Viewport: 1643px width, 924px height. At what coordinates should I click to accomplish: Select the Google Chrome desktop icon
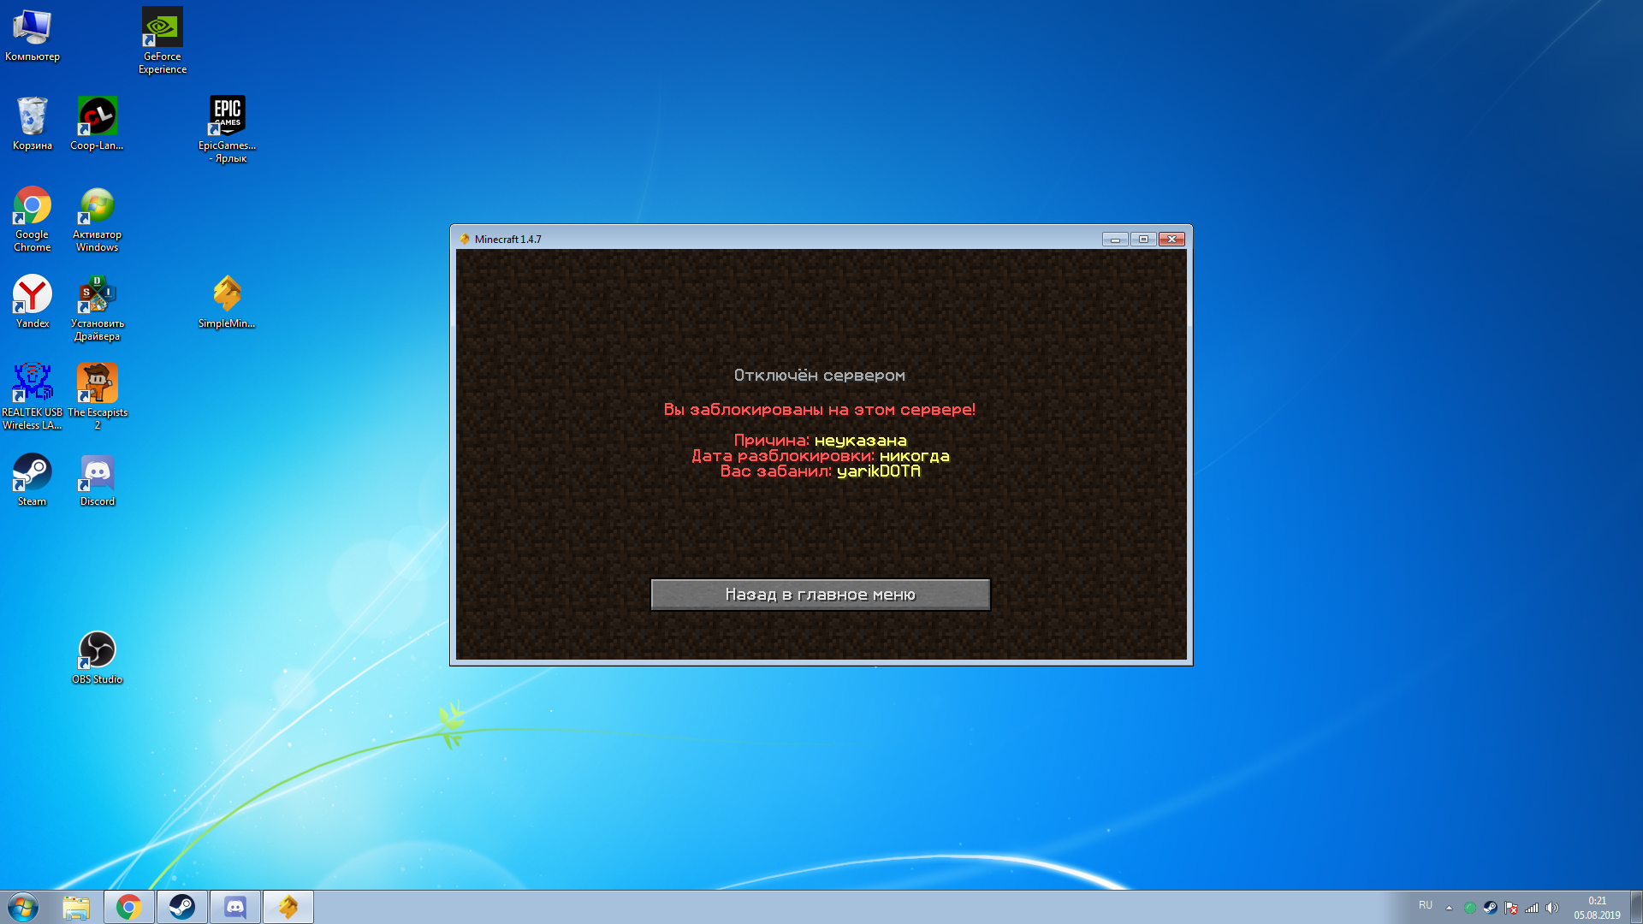point(33,219)
